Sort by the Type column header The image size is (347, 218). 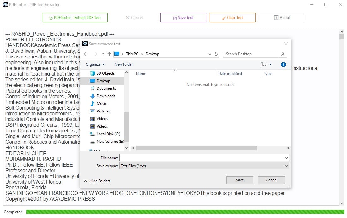[x=268, y=74]
